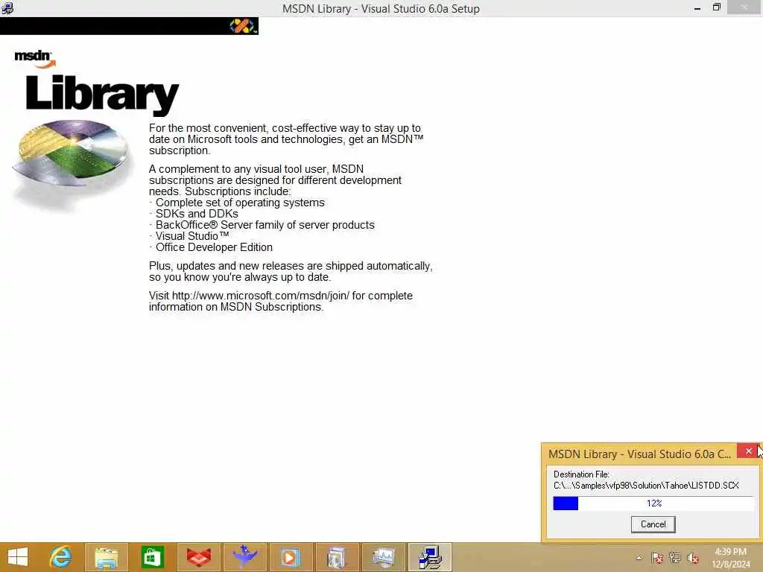Click the msdn logo
Image resolution: width=763 pixels, height=572 pixels.
[34, 58]
